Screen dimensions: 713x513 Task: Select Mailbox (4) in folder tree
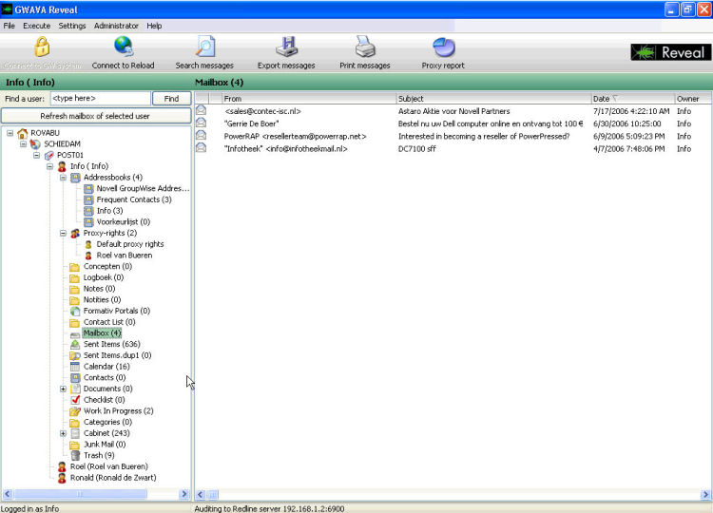tap(102, 333)
